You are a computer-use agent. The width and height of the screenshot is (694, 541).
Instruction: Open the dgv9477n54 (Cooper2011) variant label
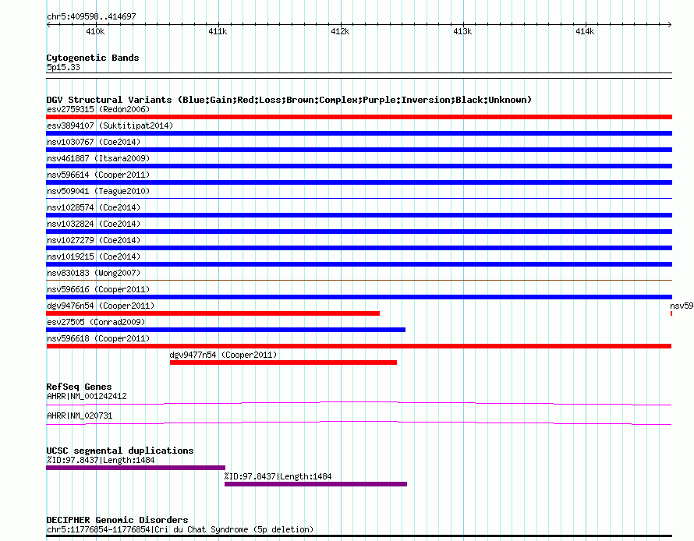click(223, 355)
